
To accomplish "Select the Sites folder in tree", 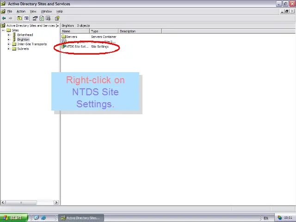I will (15, 30).
